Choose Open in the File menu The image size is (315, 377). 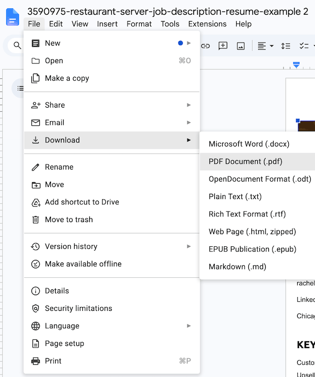point(112,60)
